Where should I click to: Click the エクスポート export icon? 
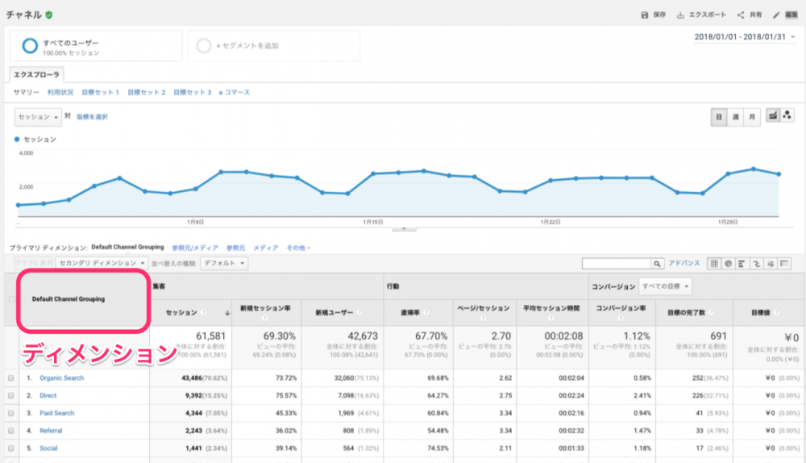[680, 15]
